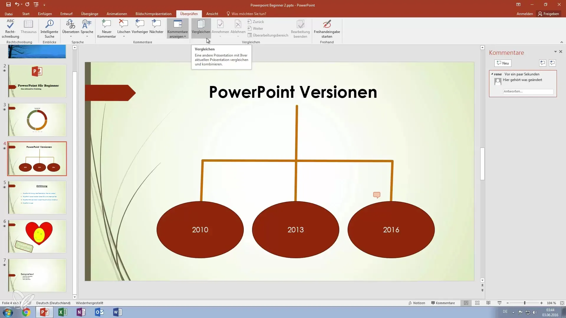The image size is (566, 318).
Task: Expand Löschen dropdown arrow
Action: (124, 37)
